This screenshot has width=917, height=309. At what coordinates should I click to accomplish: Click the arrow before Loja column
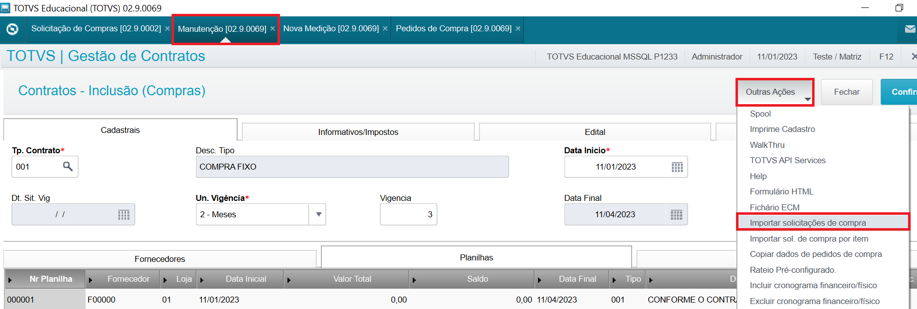tap(165, 280)
